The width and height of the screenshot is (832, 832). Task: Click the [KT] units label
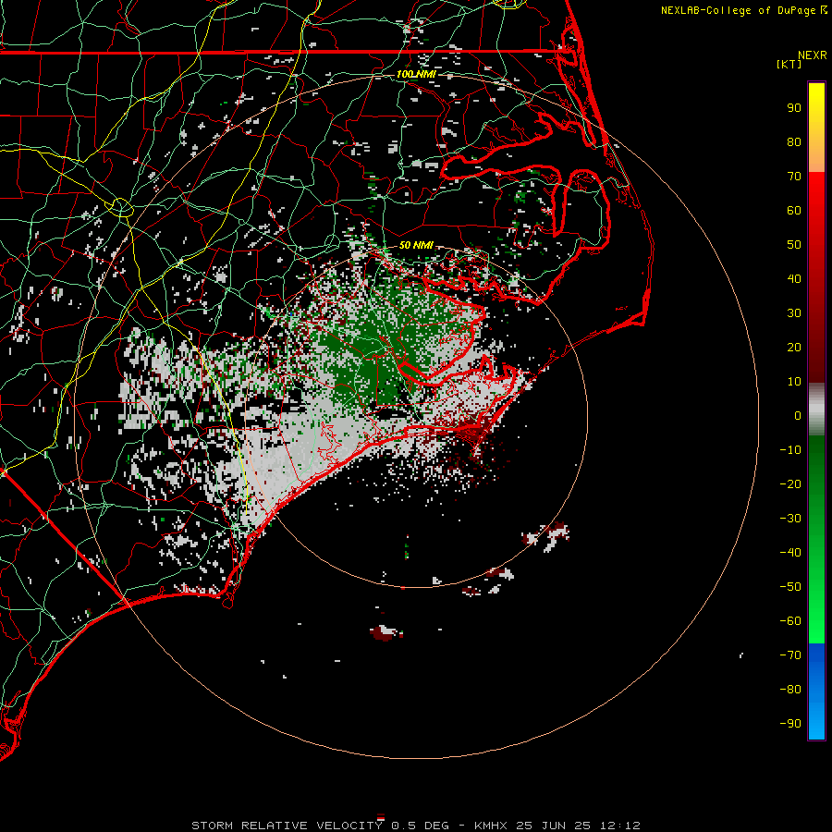789,64
